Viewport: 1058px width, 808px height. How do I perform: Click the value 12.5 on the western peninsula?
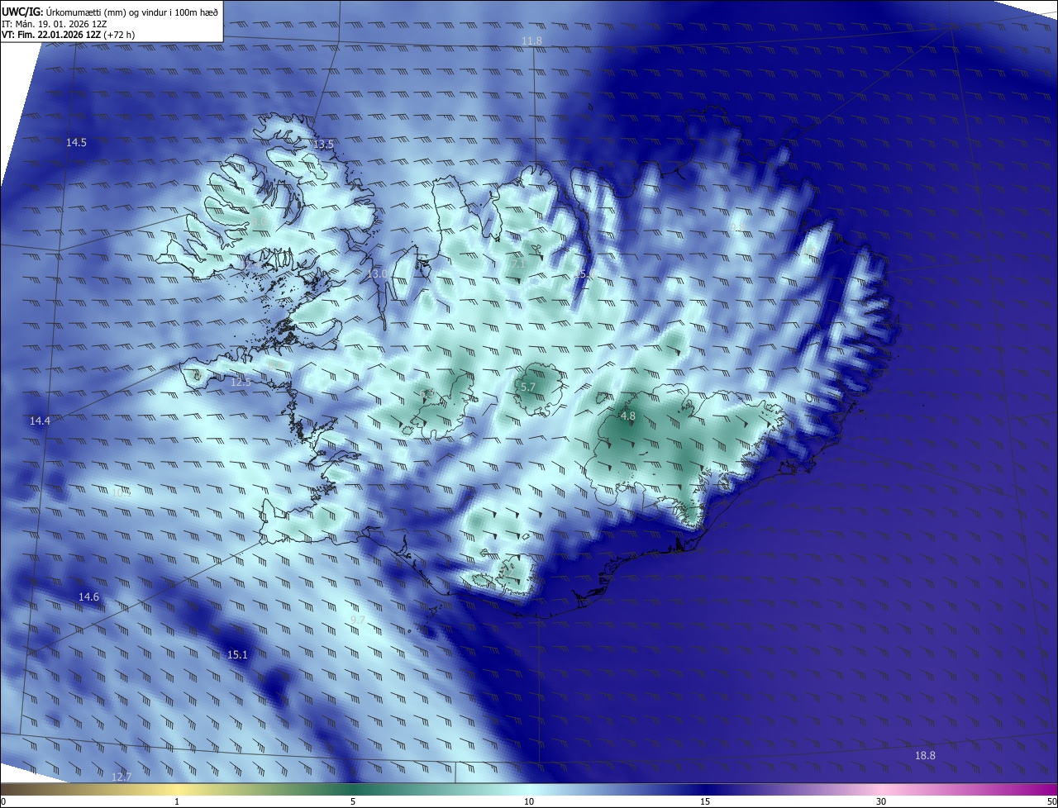point(241,382)
